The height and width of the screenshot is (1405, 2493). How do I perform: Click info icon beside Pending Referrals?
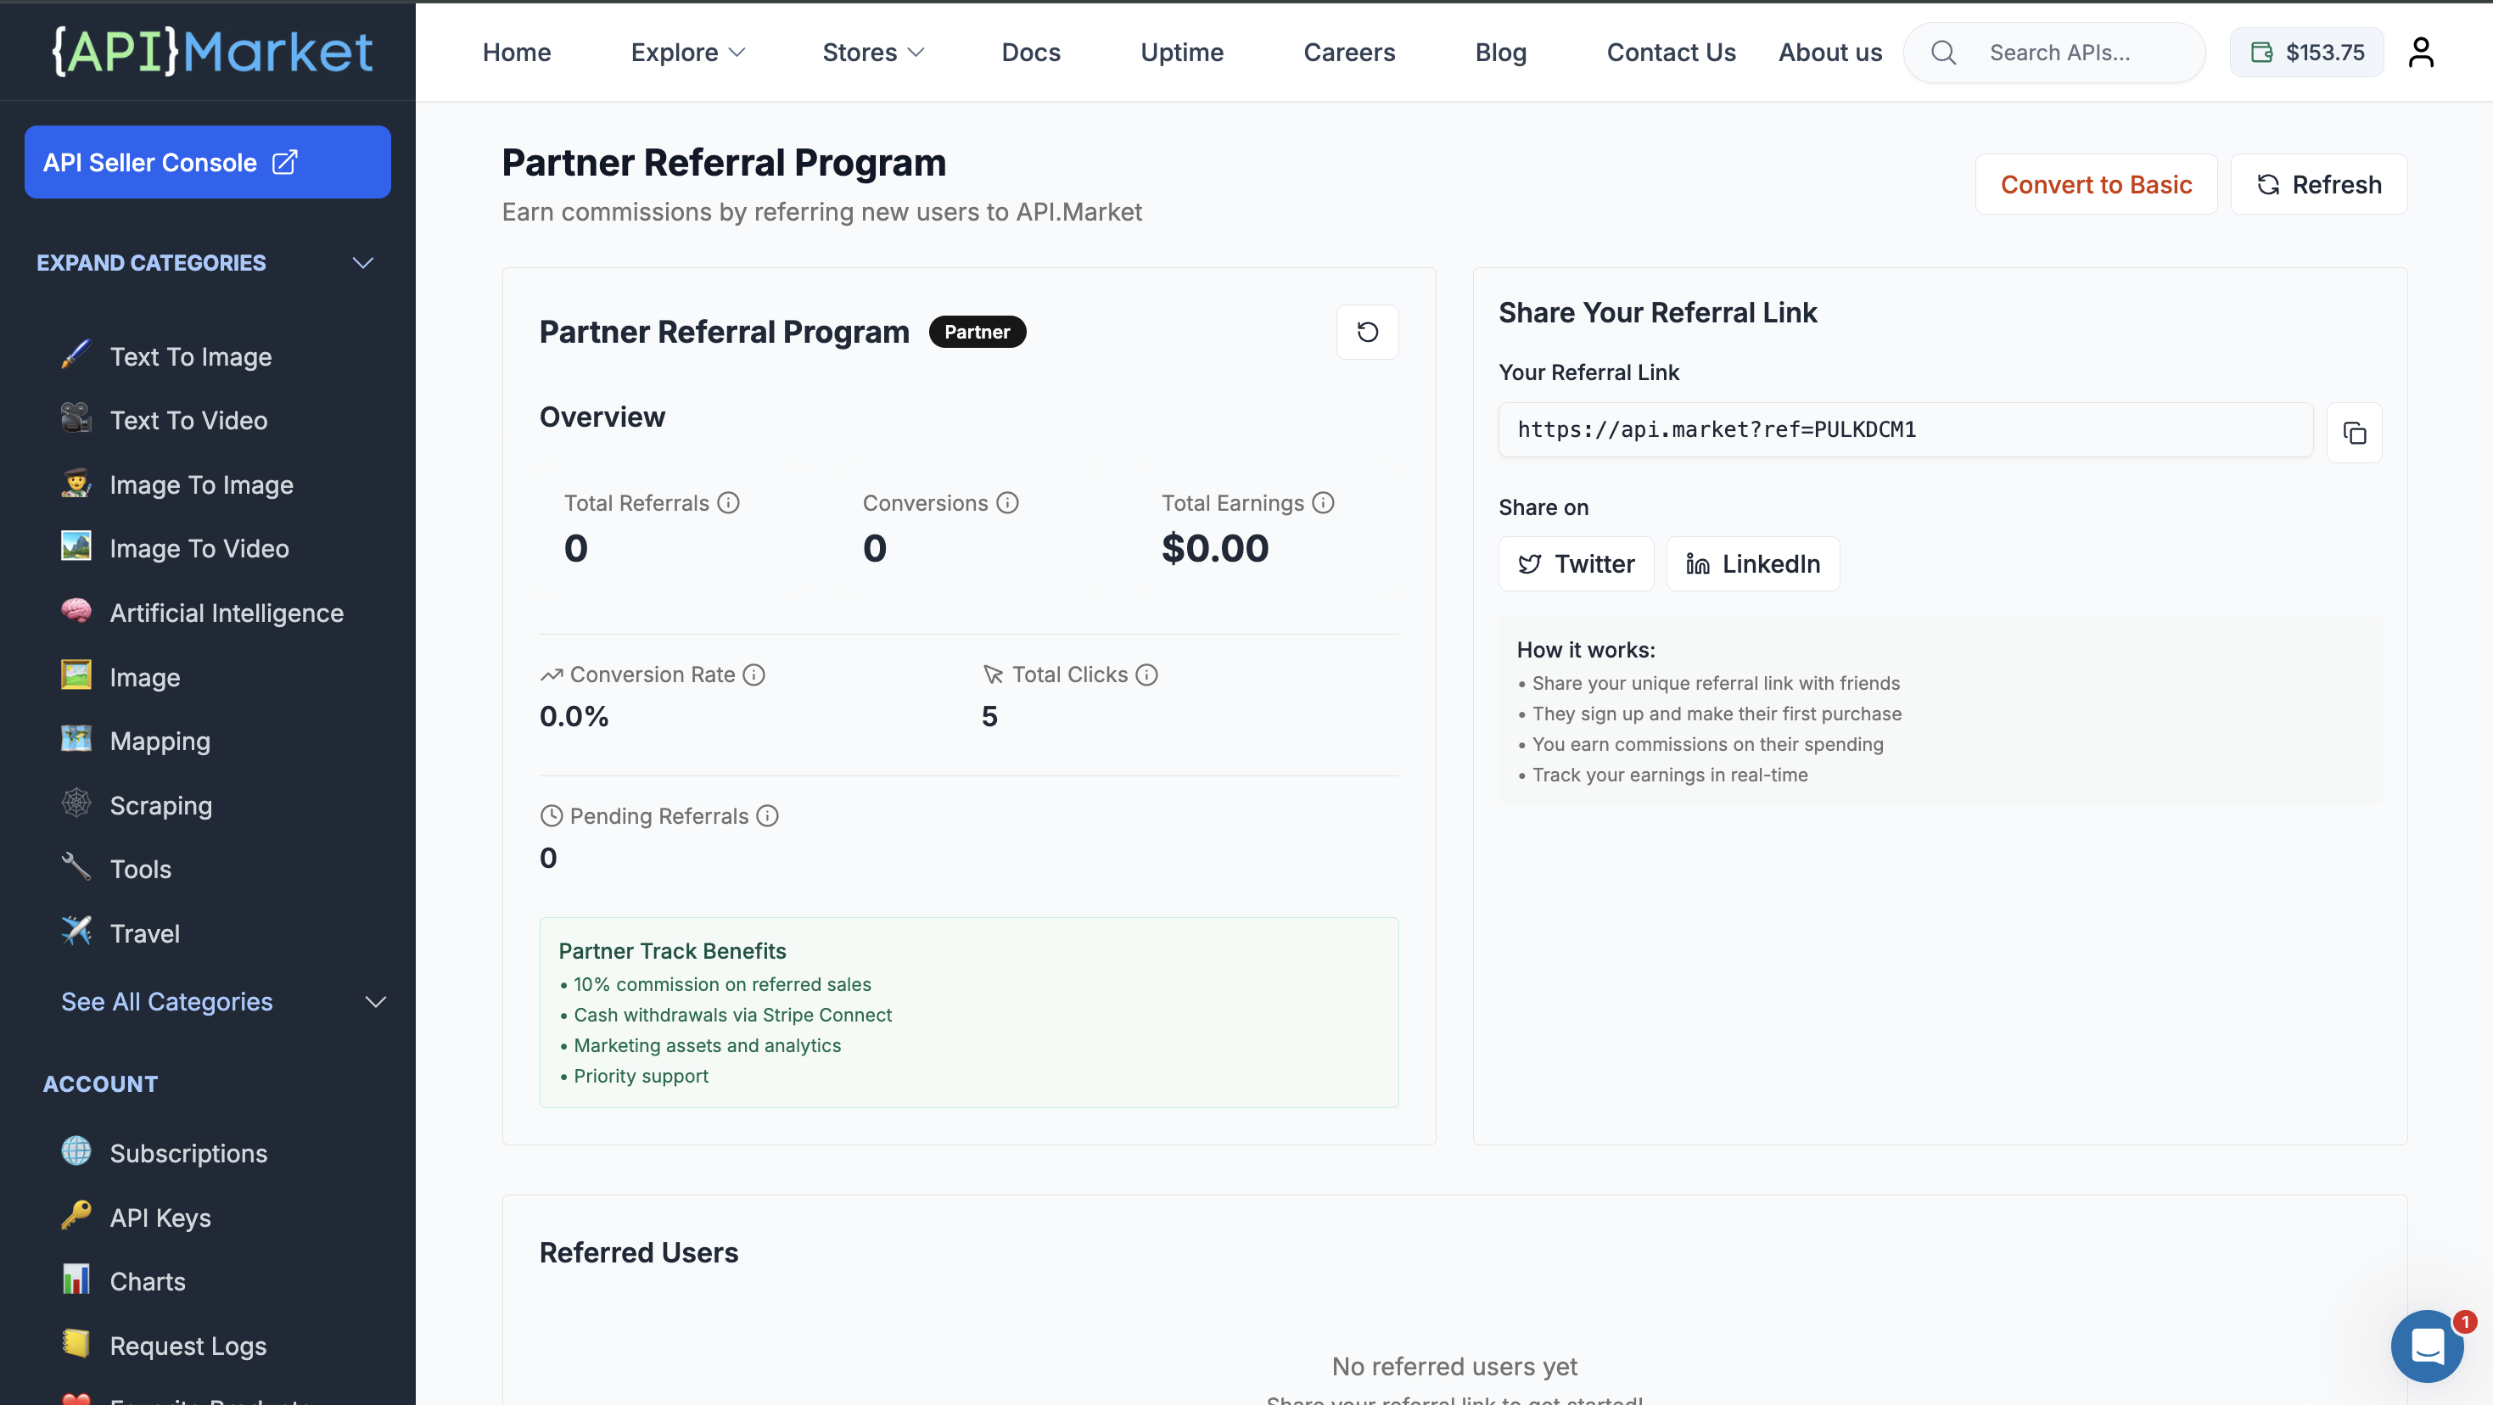767,817
